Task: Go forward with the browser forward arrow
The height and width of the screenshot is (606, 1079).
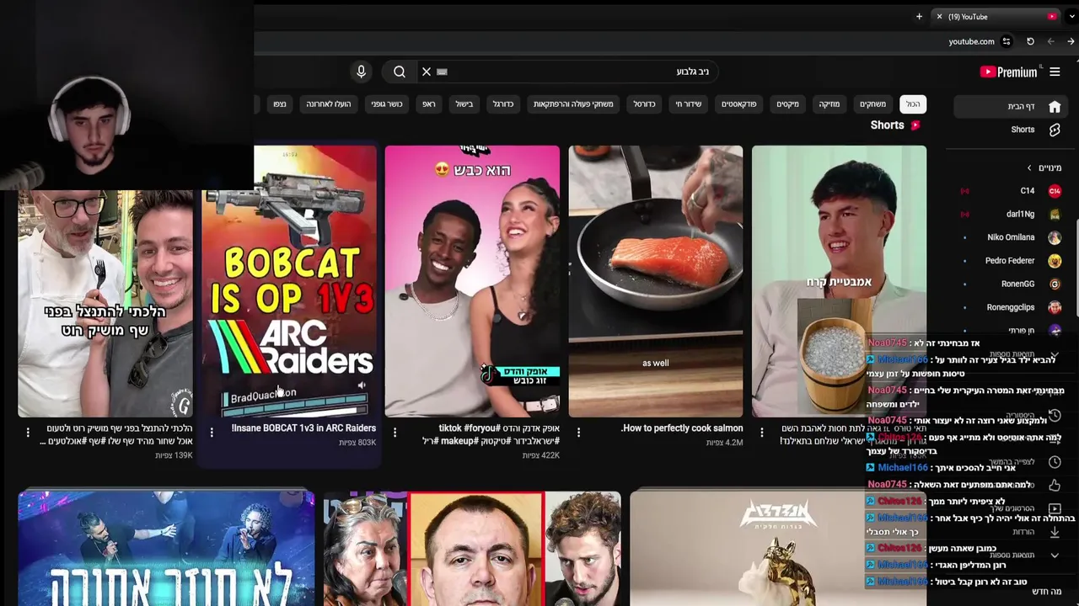Action: [1050, 41]
